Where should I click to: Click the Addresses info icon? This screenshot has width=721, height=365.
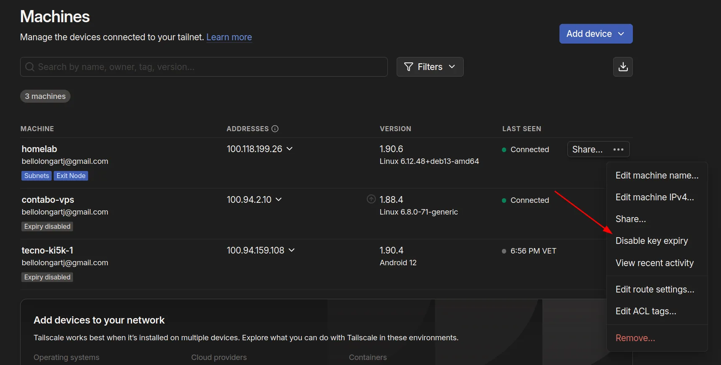(x=275, y=129)
